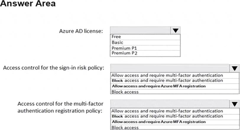Select 'Allow access and require Azure MFA registration' for sign-in risk
240x130 pixels.
click(x=159, y=86)
